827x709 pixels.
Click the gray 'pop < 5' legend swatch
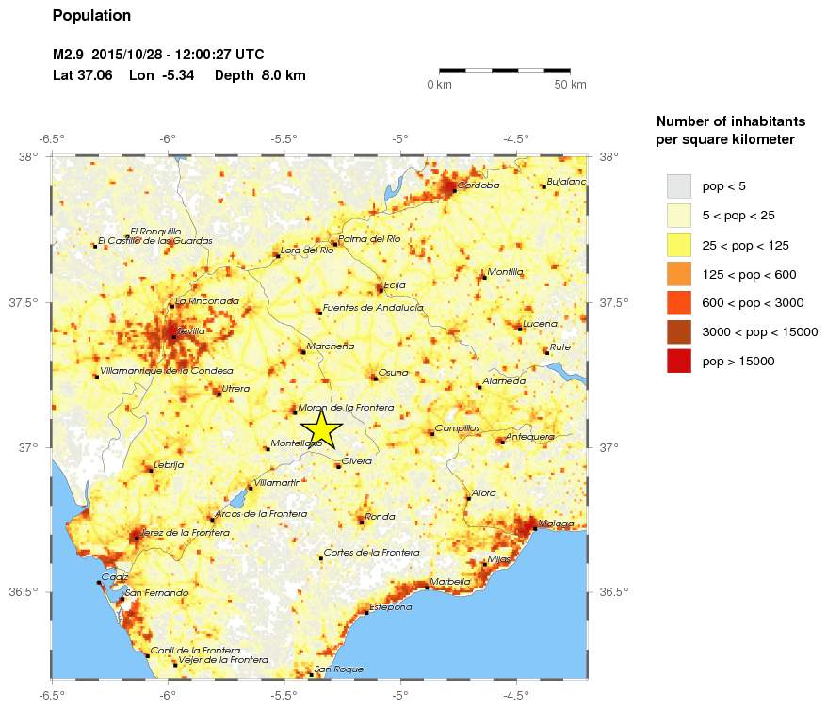tap(678, 185)
